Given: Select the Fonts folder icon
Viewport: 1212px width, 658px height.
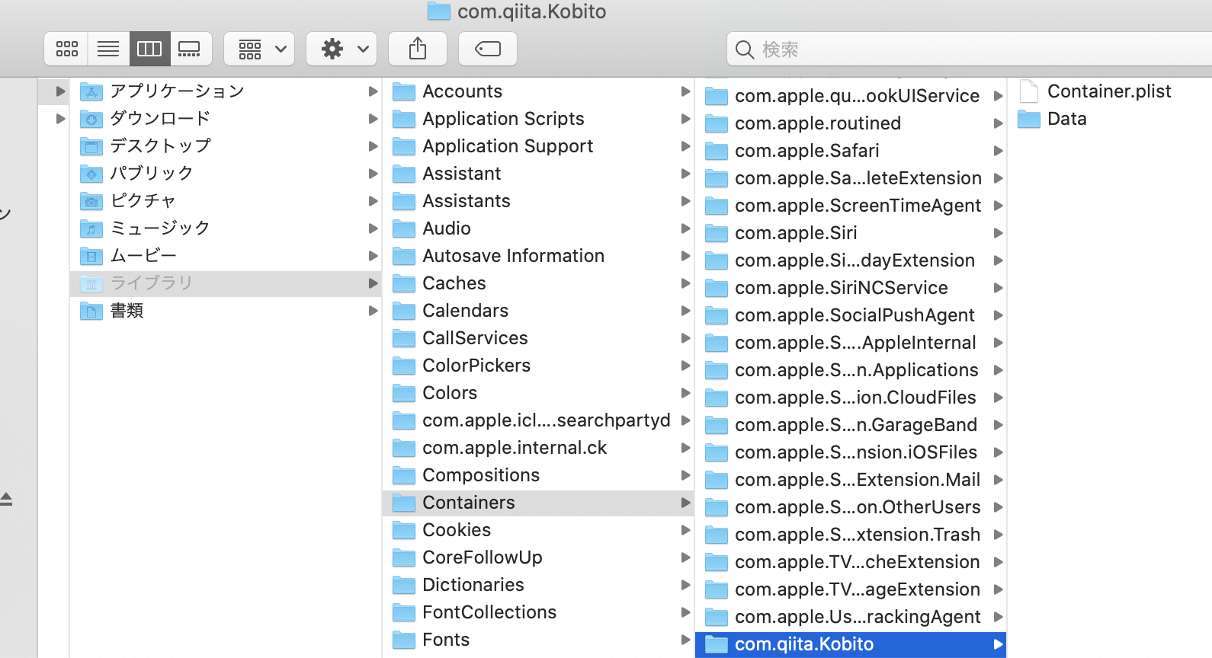Looking at the screenshot, I should [x=404, y=640].
